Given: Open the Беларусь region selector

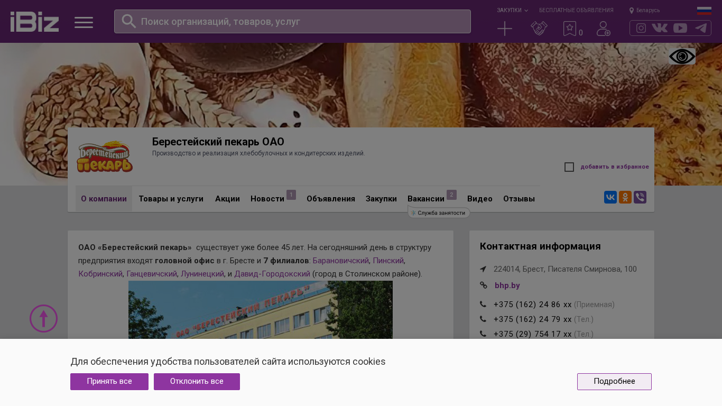Looking at the screenshot, I should point(645,11).
